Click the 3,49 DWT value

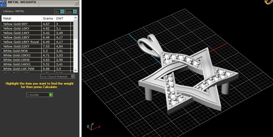pos(59,33)
